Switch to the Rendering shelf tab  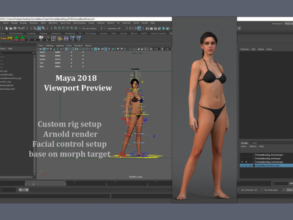pyautogui.click(x=70, y=34)
